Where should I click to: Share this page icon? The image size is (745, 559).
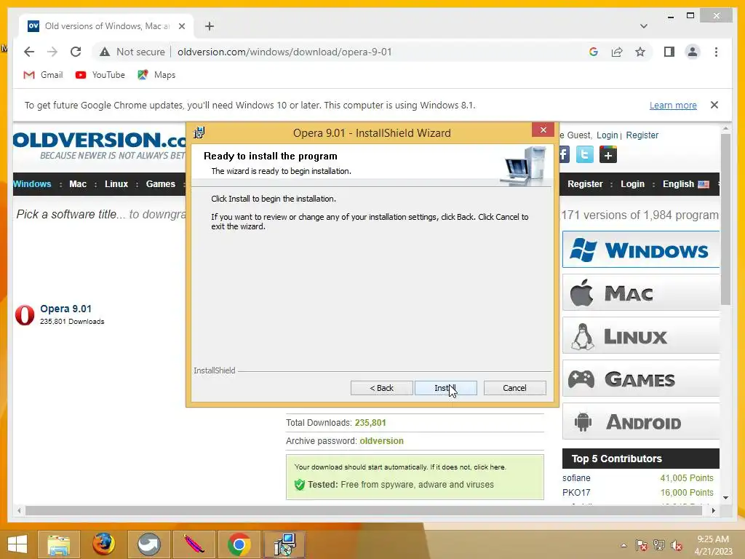(x=617, y=52)
